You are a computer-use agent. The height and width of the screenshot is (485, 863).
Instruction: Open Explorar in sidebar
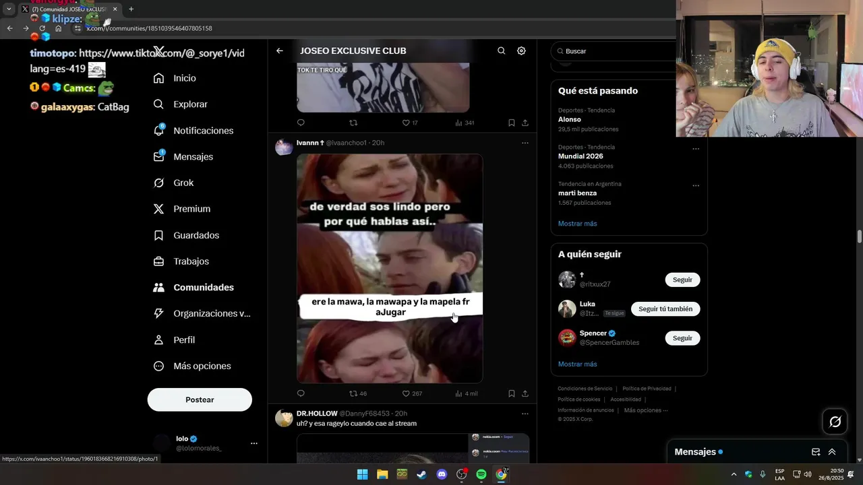coord(181,104)
